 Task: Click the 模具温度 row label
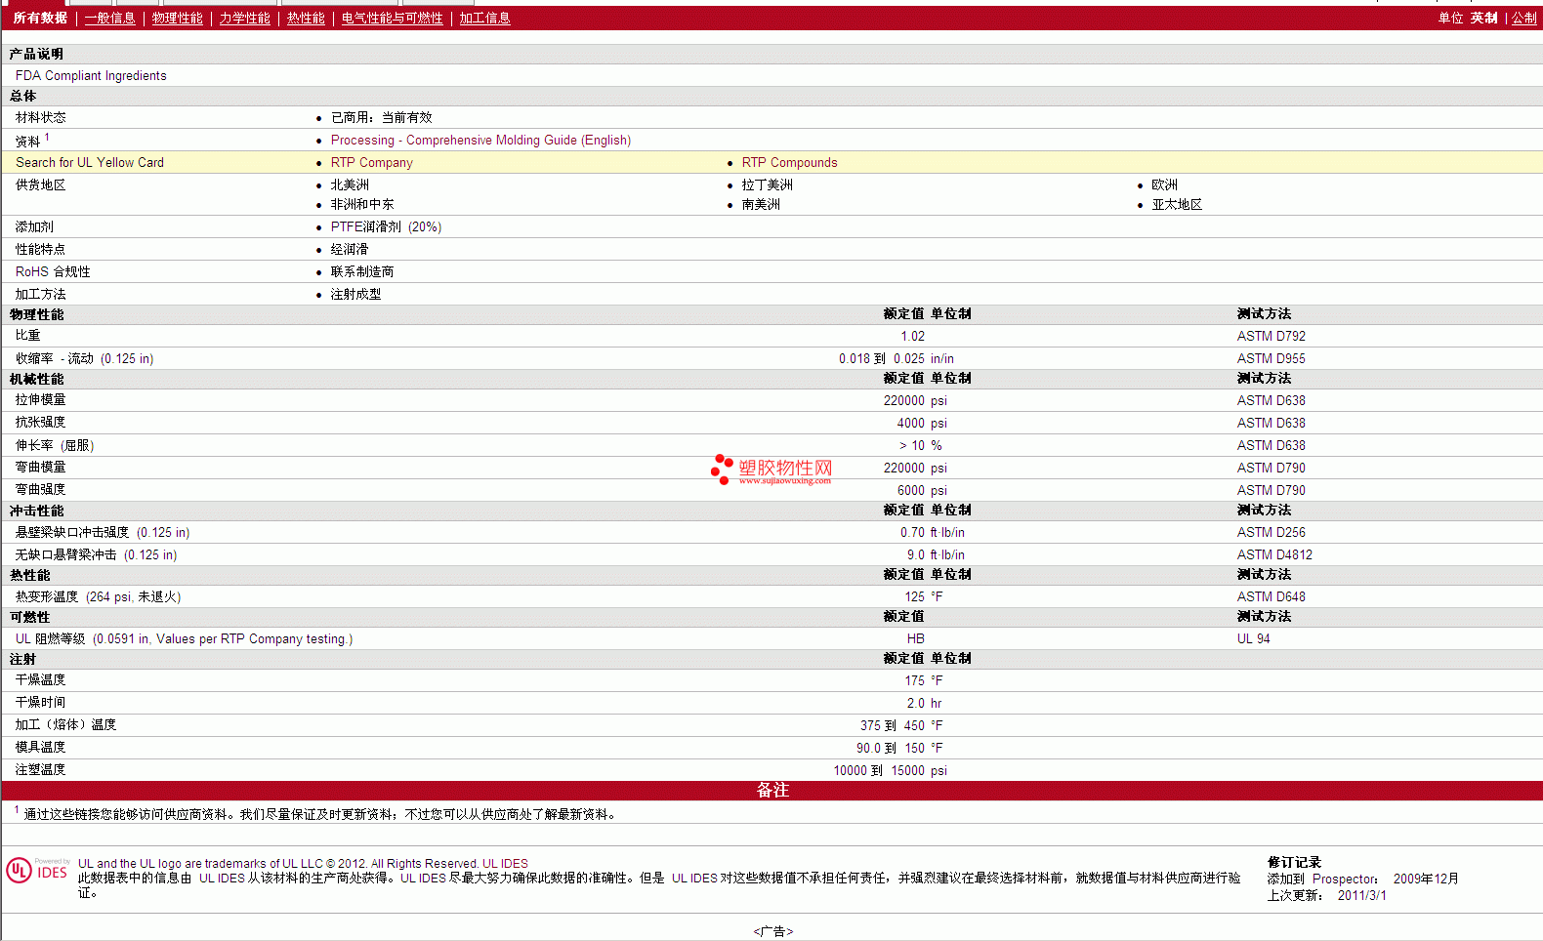[x=40, y=748]
